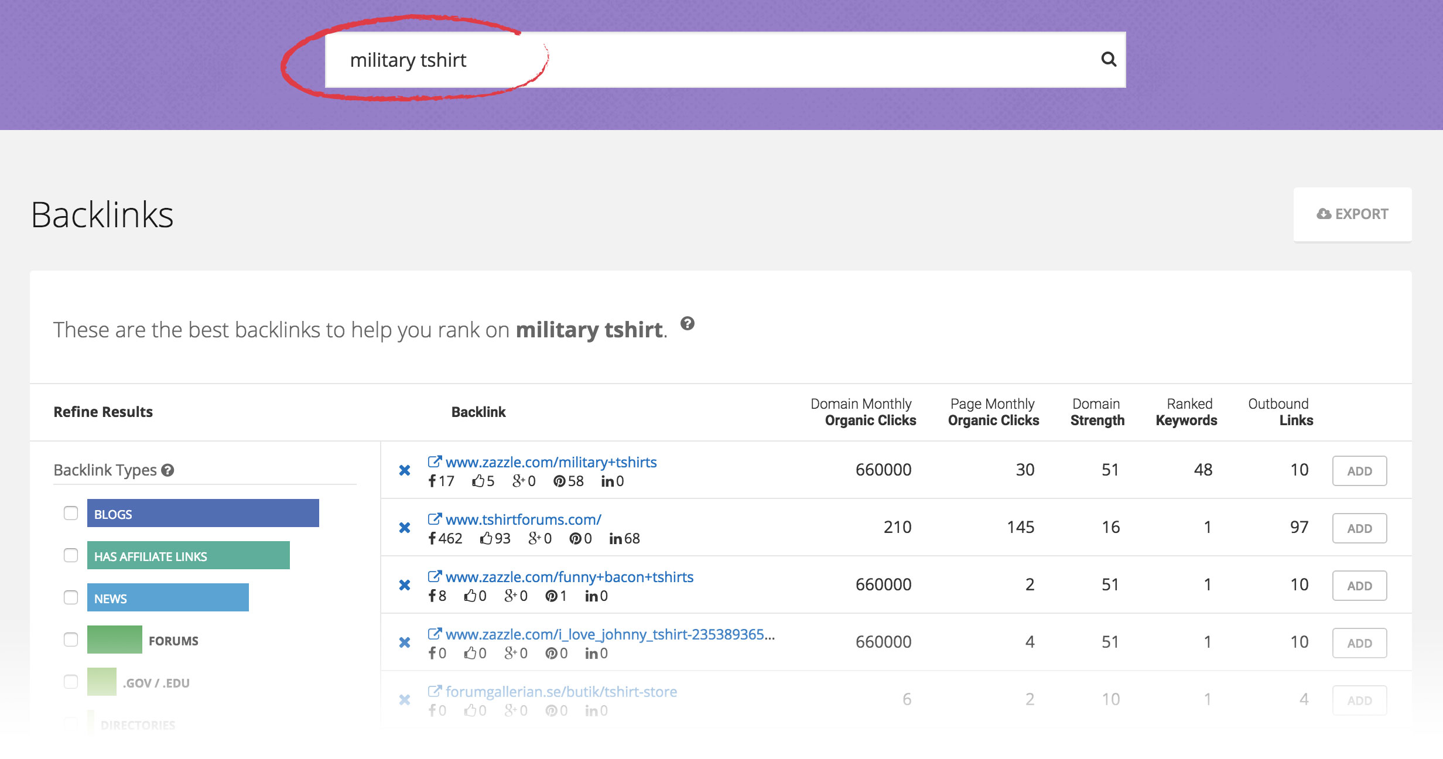Open Backlink Types help icon
The image size is (1443, 759).
(x=167, y=470)
